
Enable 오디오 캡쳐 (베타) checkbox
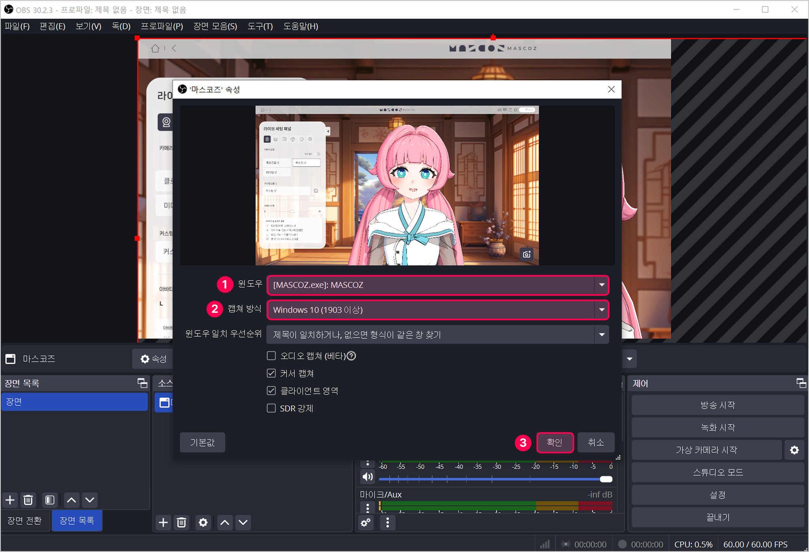pyautogui.click(x=271, y=356)
